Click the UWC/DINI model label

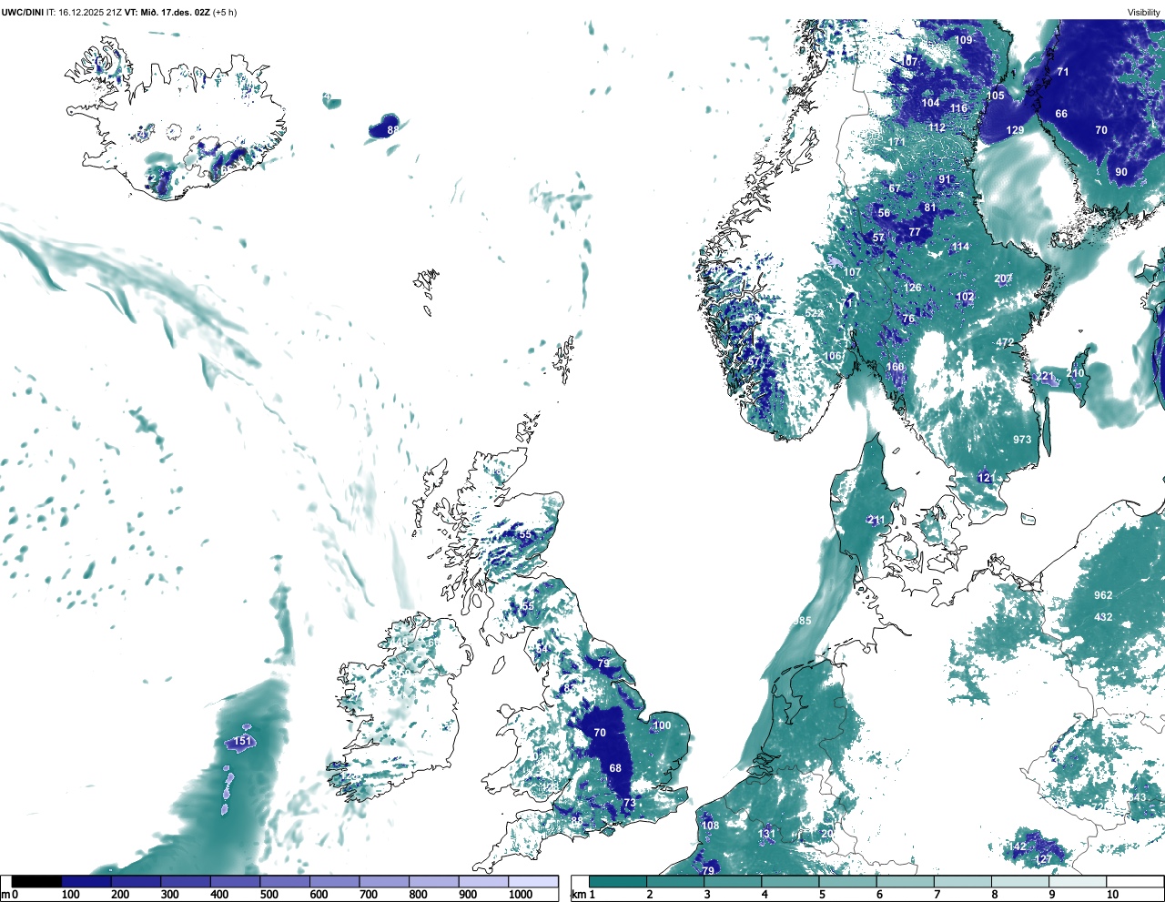pos(23,13)
